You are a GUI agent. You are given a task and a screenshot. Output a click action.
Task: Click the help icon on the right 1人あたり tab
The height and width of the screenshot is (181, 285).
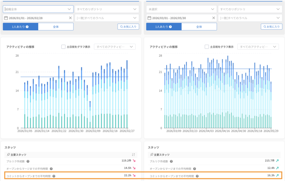(x=170, y=27)
